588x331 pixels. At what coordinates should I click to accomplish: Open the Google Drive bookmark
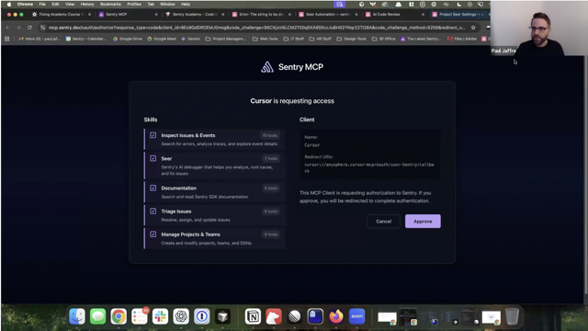[x=128, y=39]
